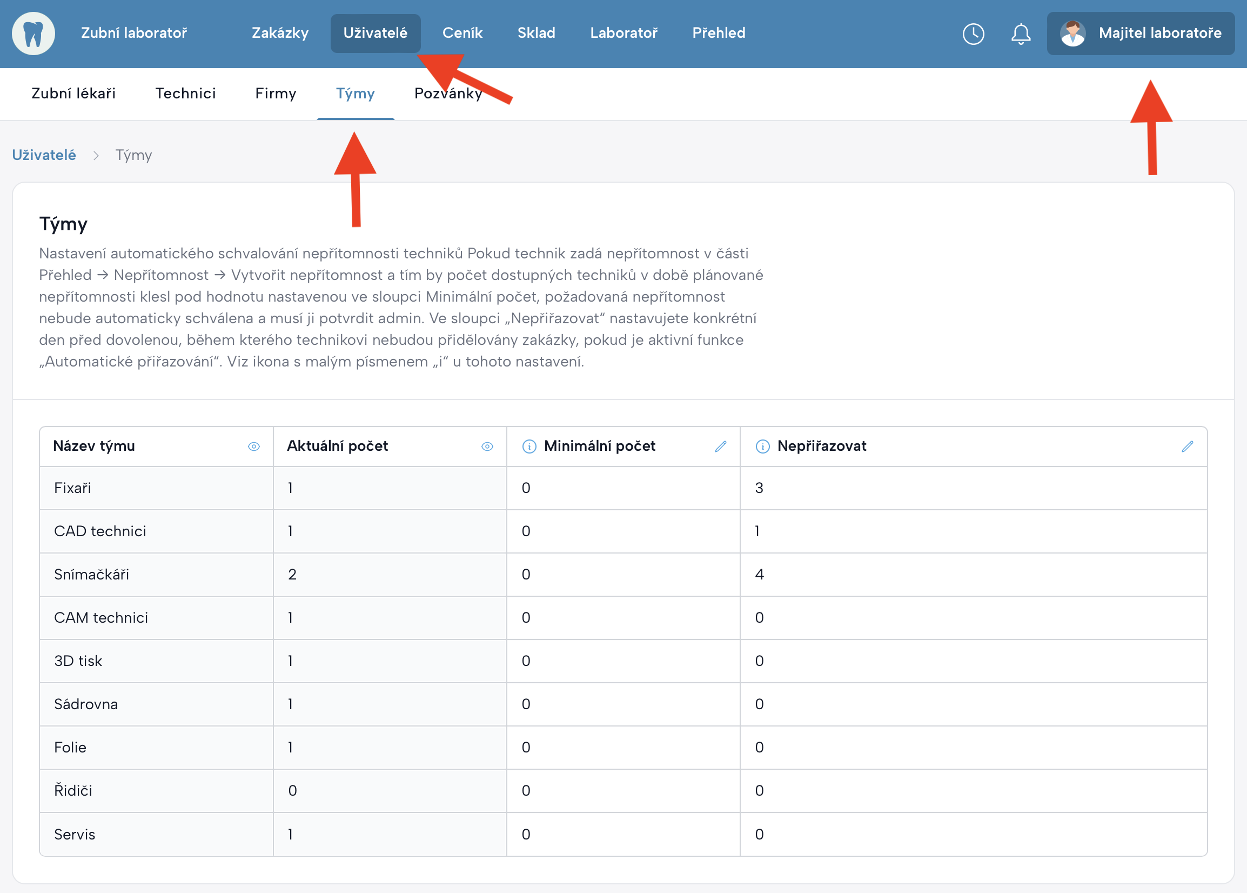Click the tooth logo icon

click(x=33, y=34)
